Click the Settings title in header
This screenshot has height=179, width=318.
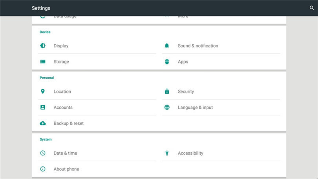(x=41, y=8)
